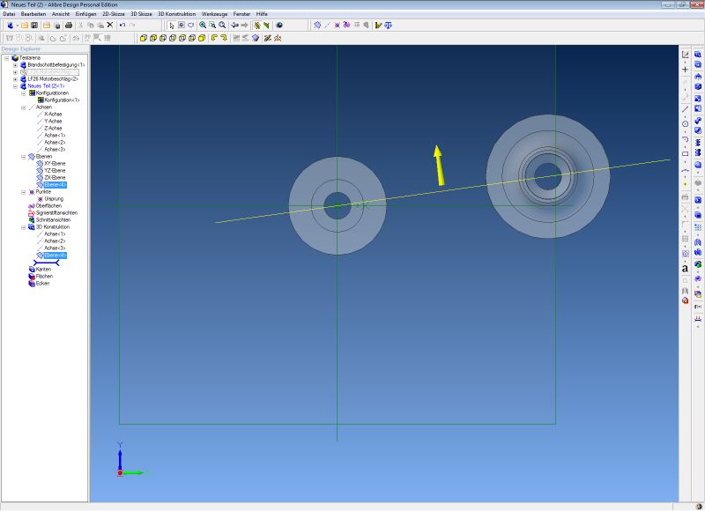Click the Insert plane icon in top toolbar

(x=317, y=26)
